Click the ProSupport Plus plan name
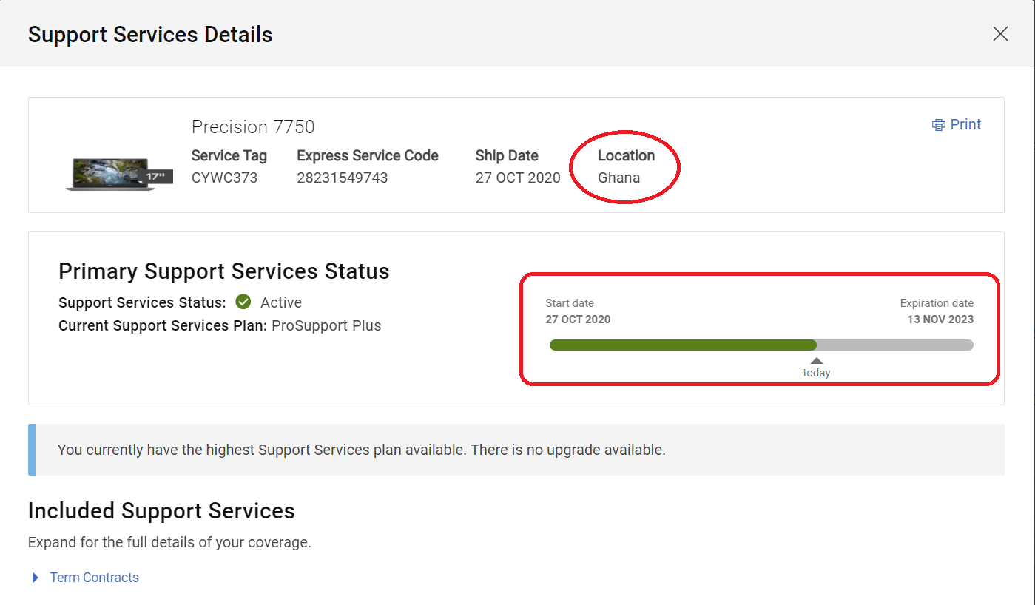 coord(326,325)
